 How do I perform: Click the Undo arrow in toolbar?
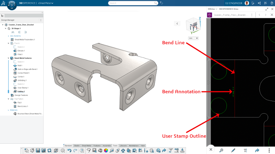(x=69, y=150)
